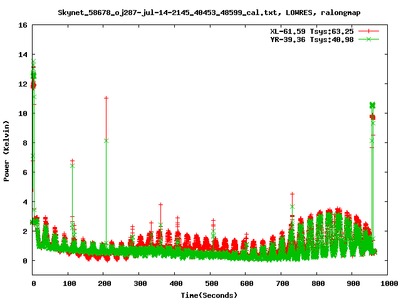Click the Time(Seconds) x-axis label
The height and width of the screenshot is (301, 401).
coord(209,295)
